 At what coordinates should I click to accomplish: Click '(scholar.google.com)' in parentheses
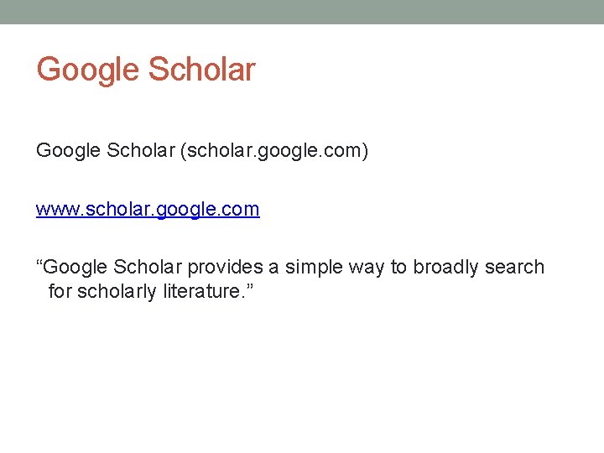[x=279, y=151]
